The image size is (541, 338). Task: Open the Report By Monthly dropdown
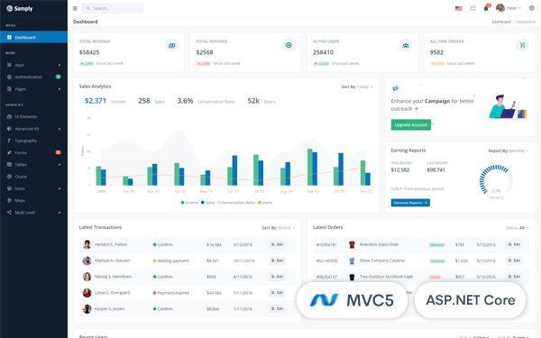(509, 151)
